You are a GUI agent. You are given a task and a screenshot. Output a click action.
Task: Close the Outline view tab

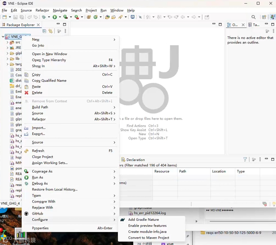(x=243, y=25)
